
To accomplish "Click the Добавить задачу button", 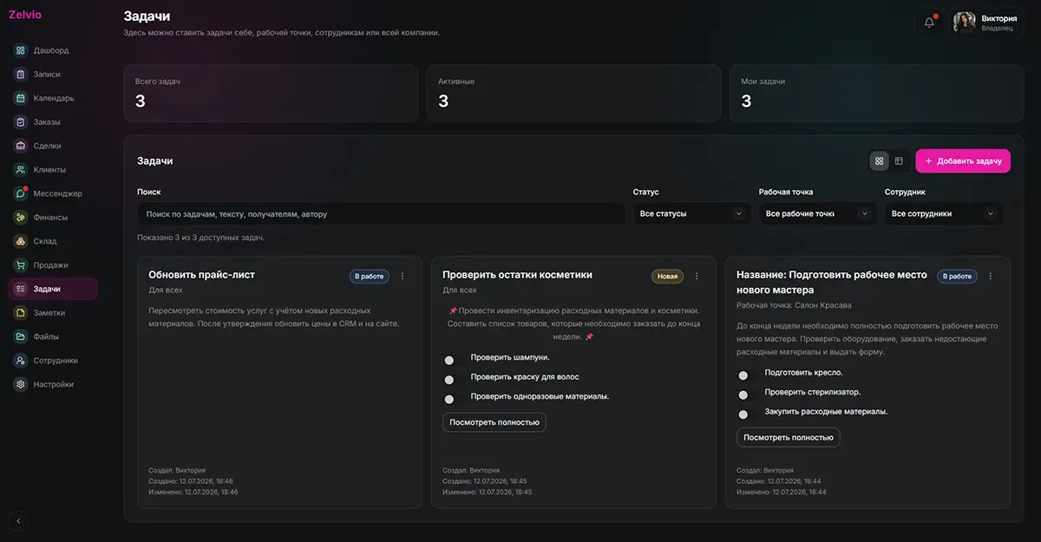I will click(963, 160).
